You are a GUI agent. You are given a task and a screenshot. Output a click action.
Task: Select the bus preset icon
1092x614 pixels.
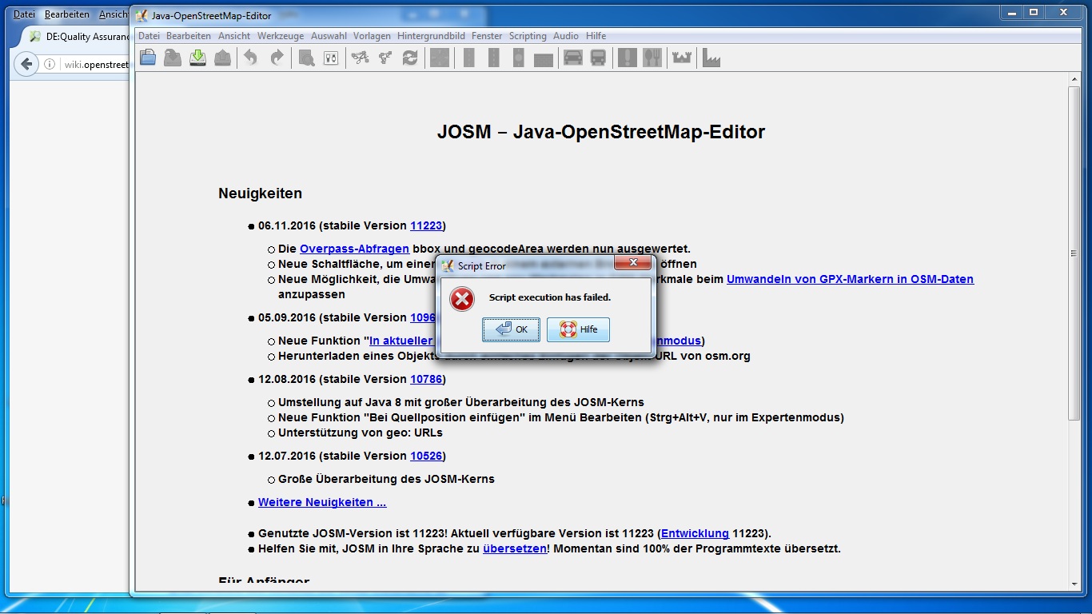point(598,58)
